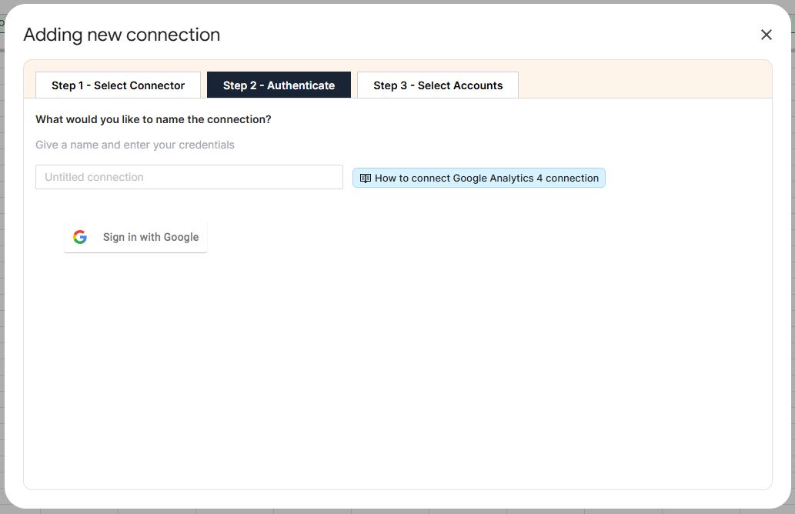The width and height of the screenshot is (795, 514).
Task: Click the book icon in the help link
Action: pyautogui.click(x=365, y=178)
